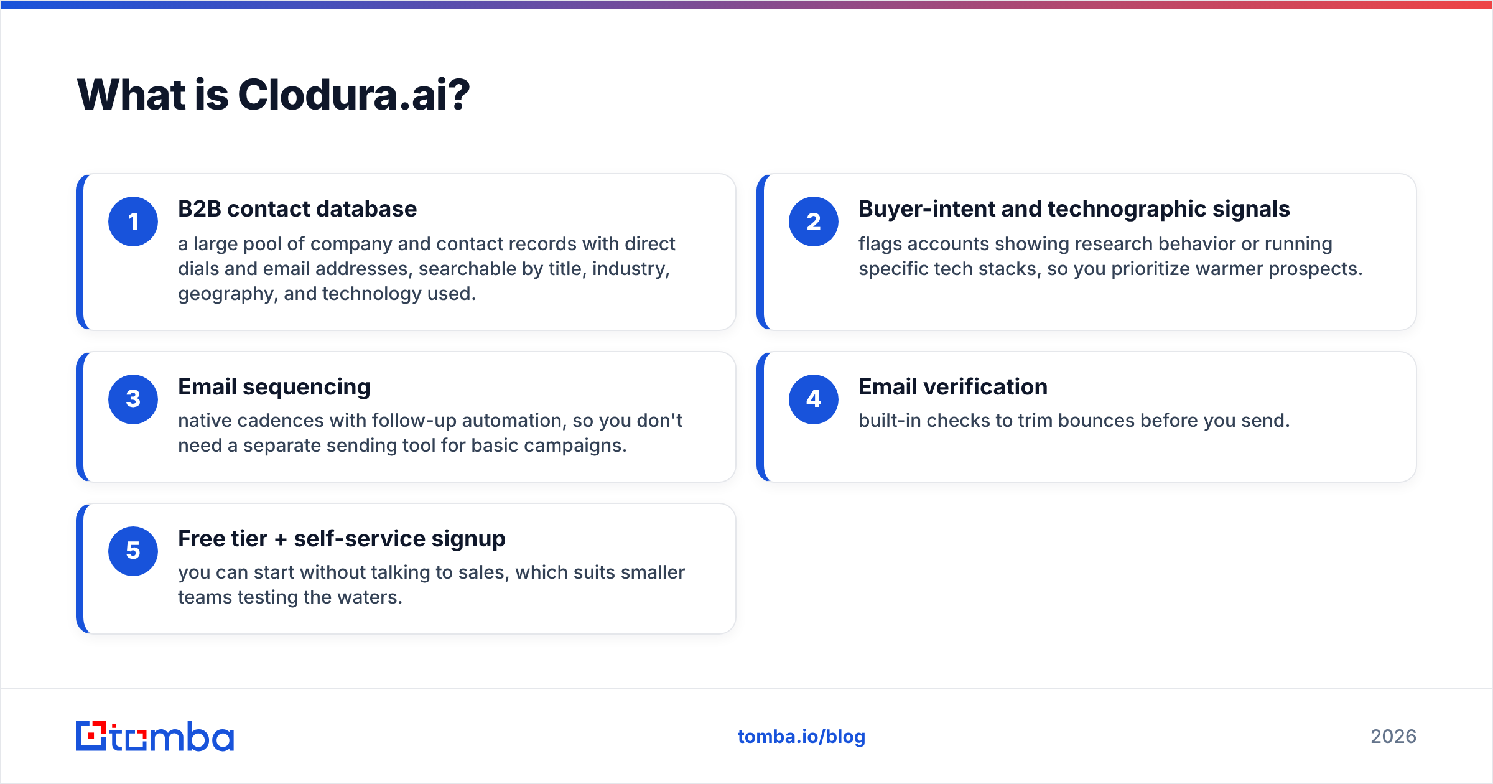Click the description starting 'native cadences with follow-up'
Viewport: 1493px width, 784px height.
[430, 433]
